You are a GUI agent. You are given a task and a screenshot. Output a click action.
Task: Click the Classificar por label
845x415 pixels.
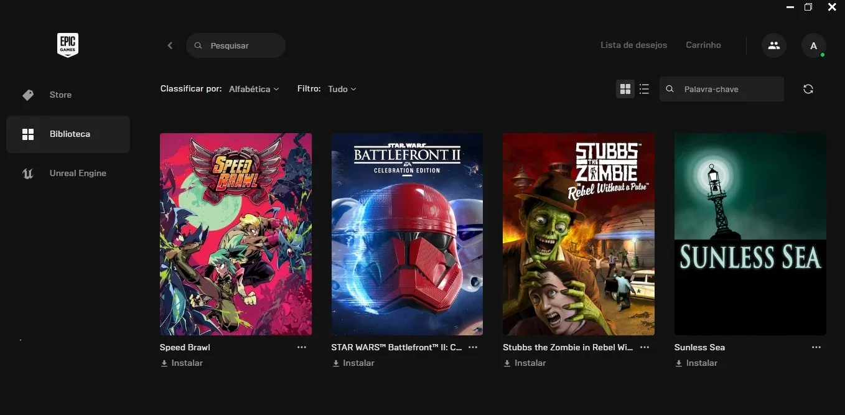(x=191, y=89)
